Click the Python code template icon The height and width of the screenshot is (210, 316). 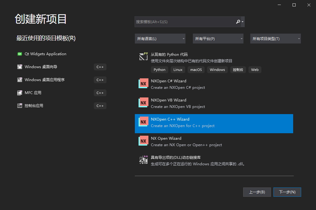[143, 56]
